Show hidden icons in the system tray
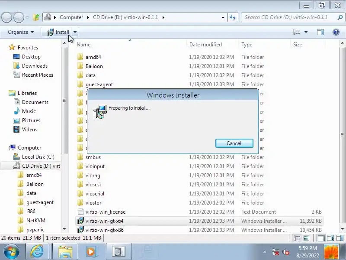346x260 pixels. [x=265, y=252]
